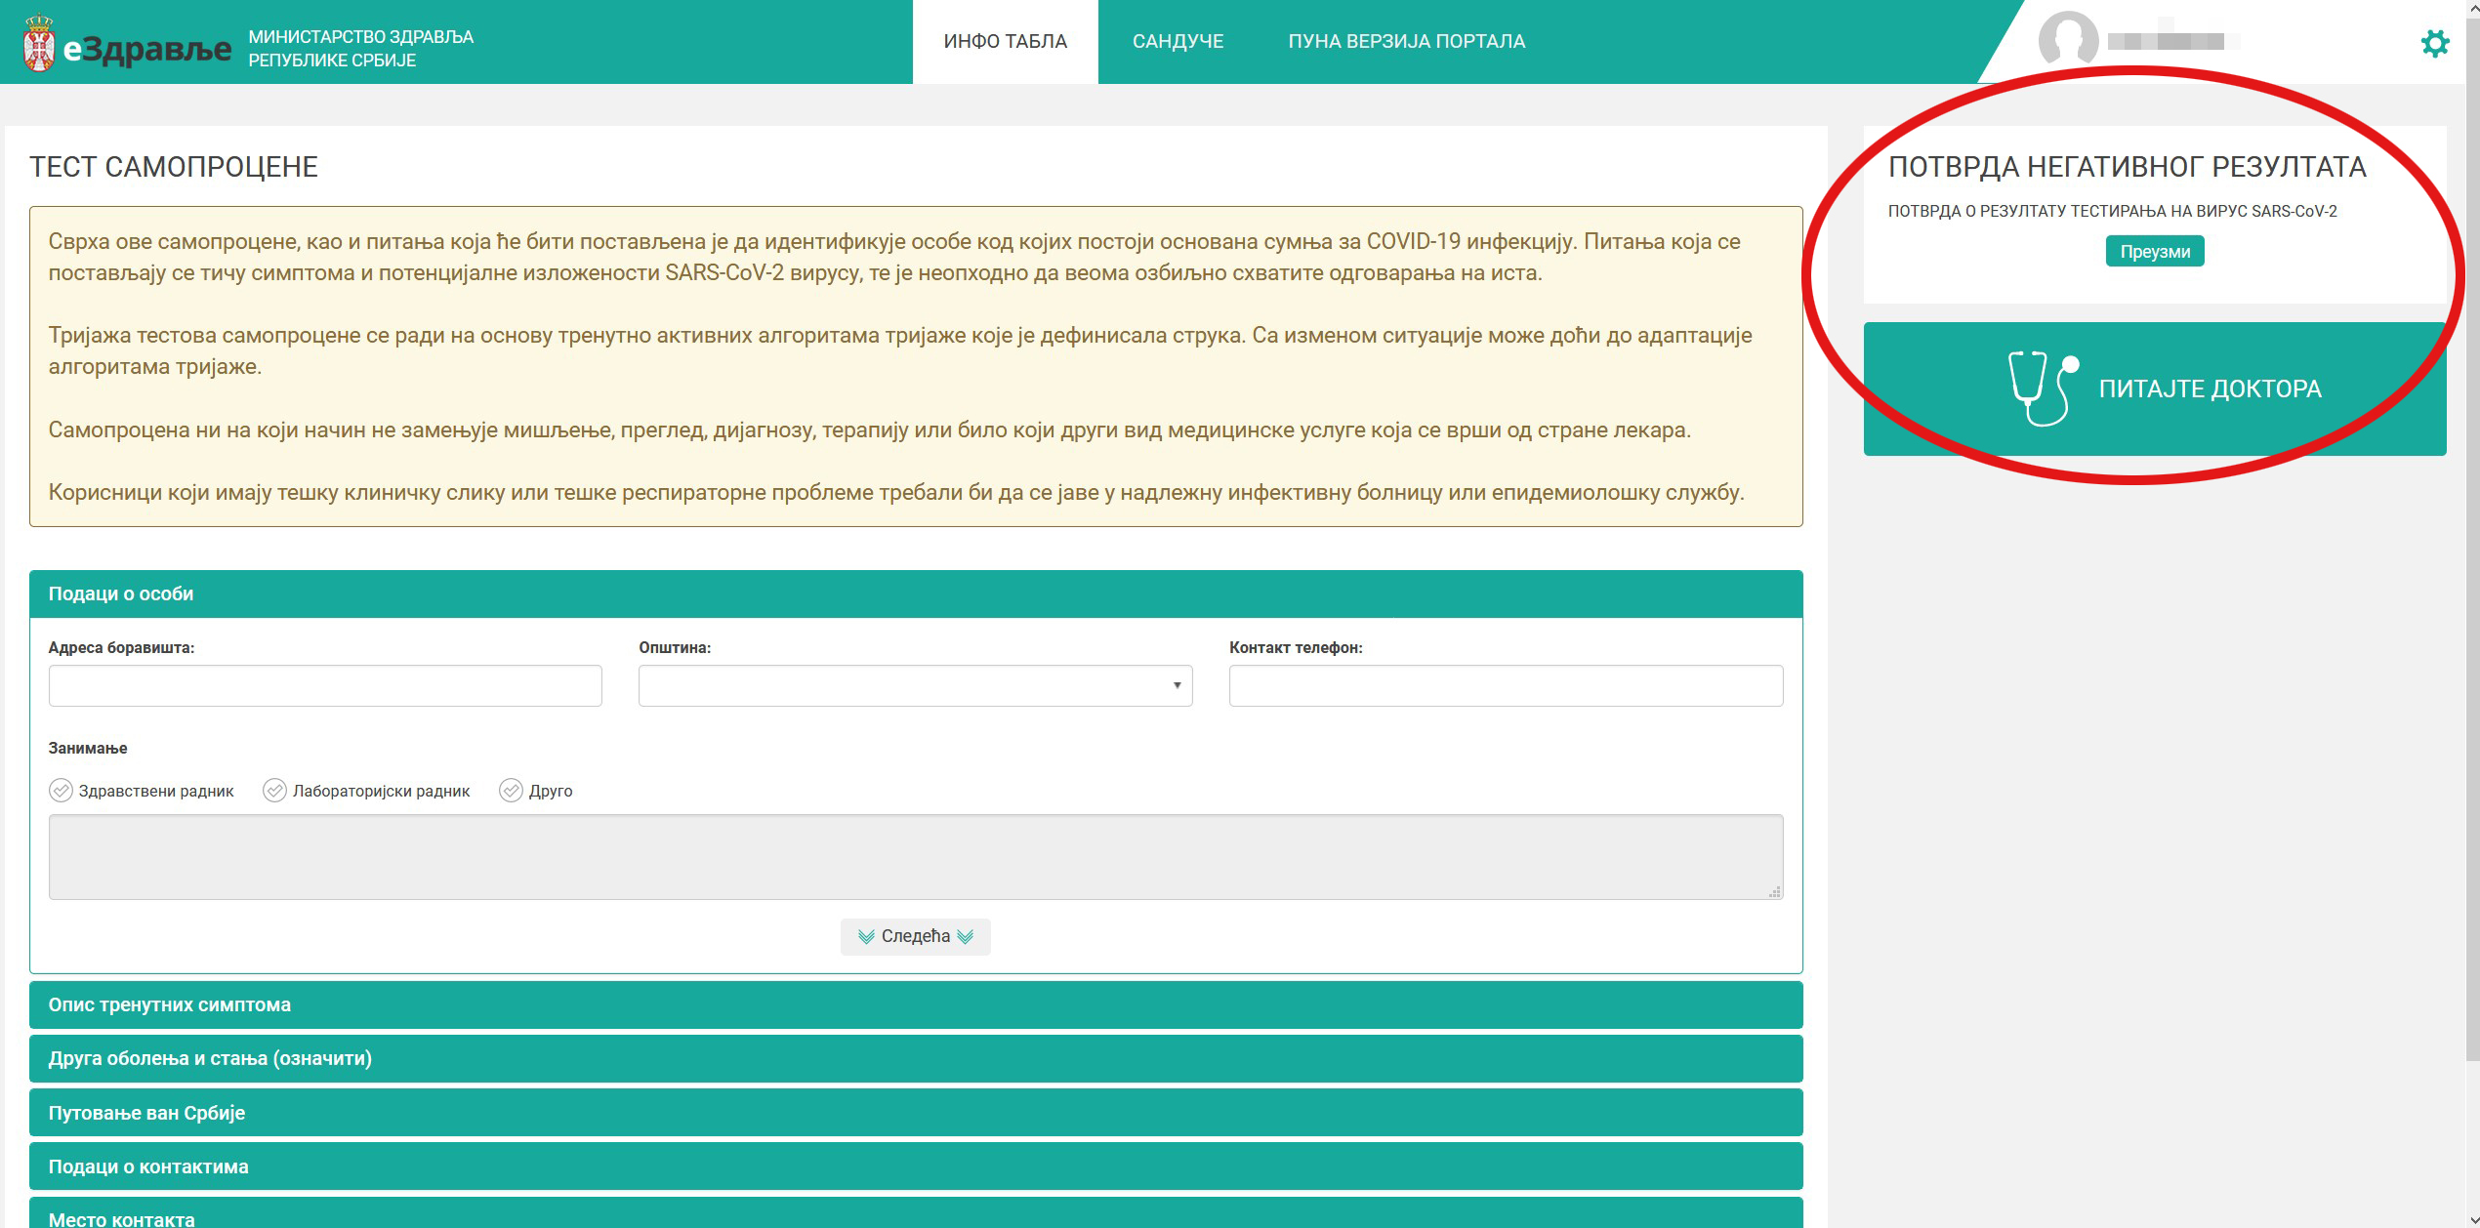Viewport: 2480px width, 1228px height.
Task: Click the textarea resize grip
Action: (1774, 891)
